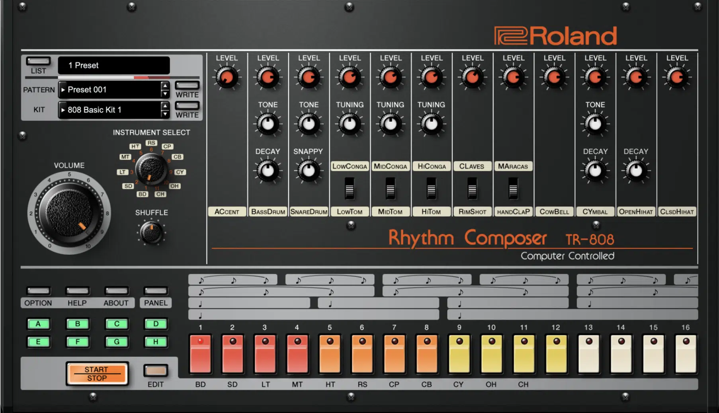Click the Low Tom tuning knob
Viewport: 719px width, 413px height.
350,124
